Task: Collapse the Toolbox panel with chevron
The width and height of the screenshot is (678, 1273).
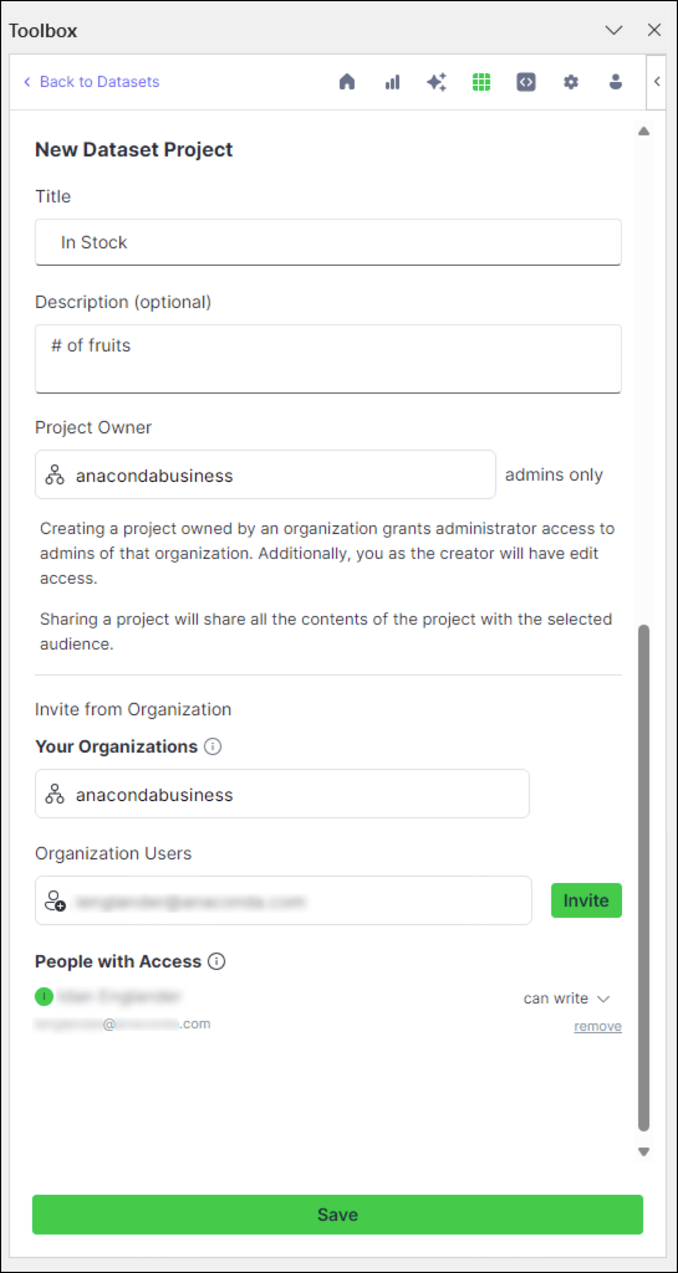Action: click(x=613, y=30)
